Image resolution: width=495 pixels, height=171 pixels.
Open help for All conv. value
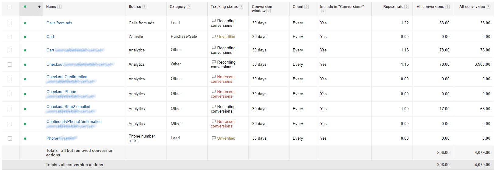click(x=488, y=7)
